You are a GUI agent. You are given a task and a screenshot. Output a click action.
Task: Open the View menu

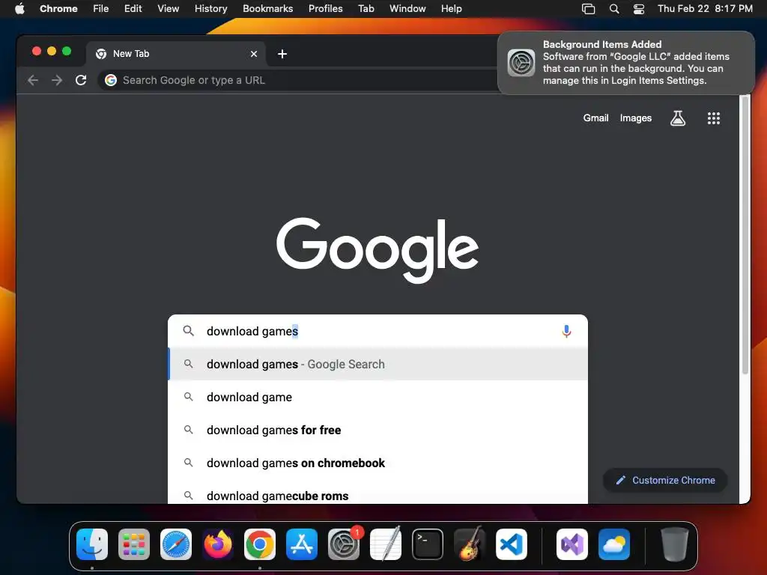click(168, 9)
